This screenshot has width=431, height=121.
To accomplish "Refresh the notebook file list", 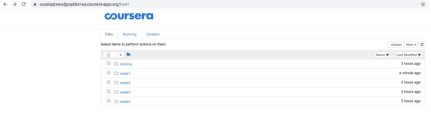I will pos(422,45).
